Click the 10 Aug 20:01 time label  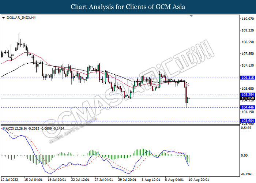click(199, 180)
